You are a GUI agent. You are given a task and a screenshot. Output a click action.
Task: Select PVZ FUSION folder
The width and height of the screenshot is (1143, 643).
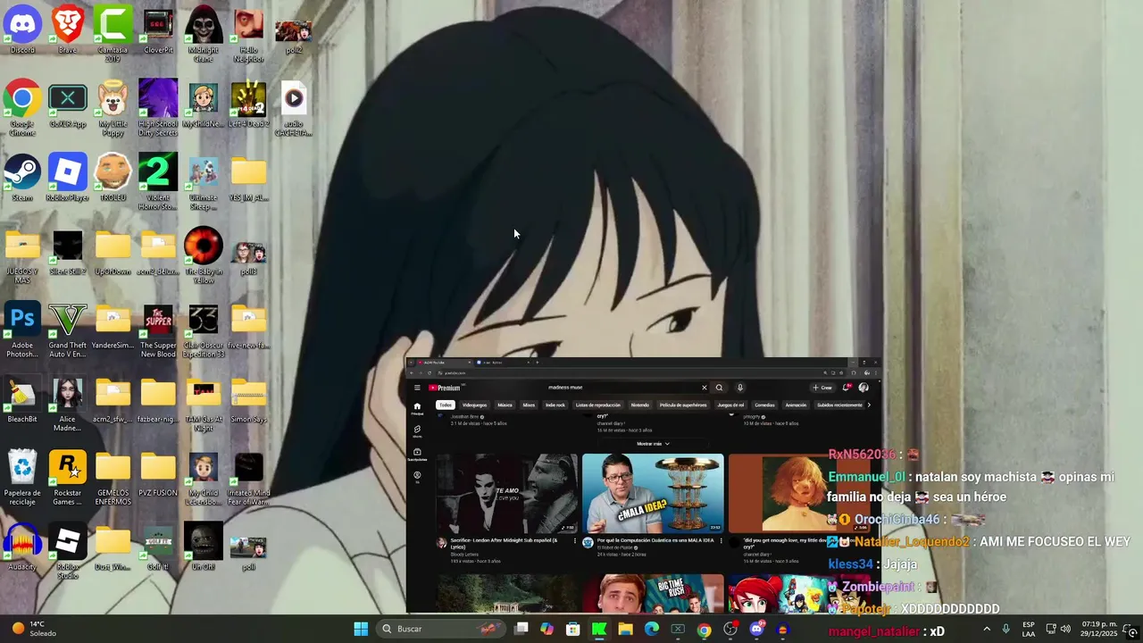(158, 474)
